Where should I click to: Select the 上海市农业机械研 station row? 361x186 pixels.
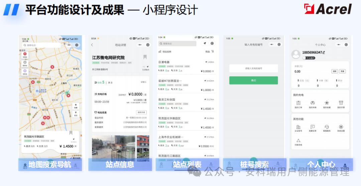point(186,141)
